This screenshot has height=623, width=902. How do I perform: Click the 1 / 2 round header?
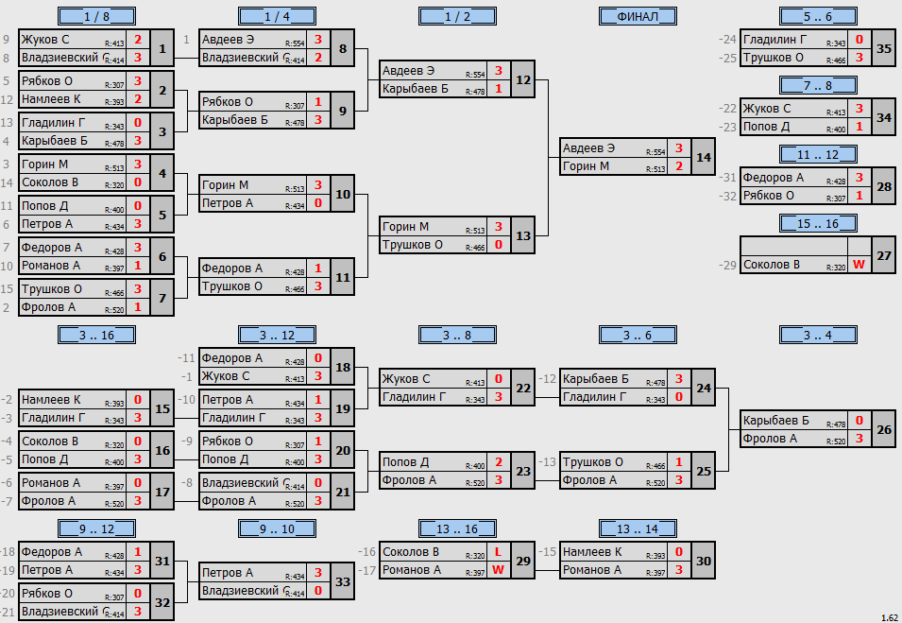point(457,16)
